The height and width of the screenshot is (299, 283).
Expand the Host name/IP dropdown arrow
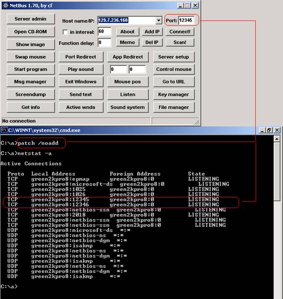click(158, 20)
